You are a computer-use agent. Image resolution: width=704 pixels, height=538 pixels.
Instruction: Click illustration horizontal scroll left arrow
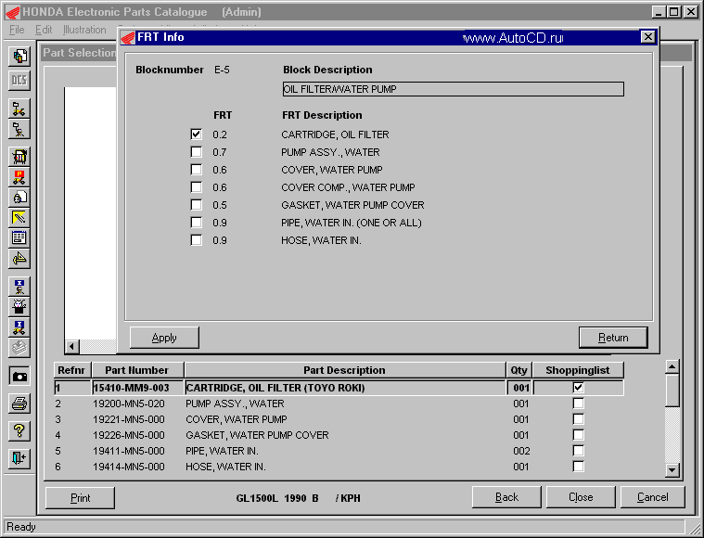[x=71, y=346]
